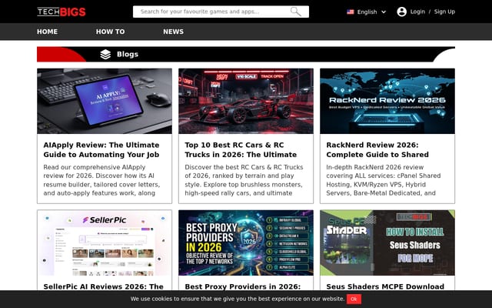Click the Blogs stacked layers icon
The width and height of the screenshot is (492, 308).
[105, 55]
